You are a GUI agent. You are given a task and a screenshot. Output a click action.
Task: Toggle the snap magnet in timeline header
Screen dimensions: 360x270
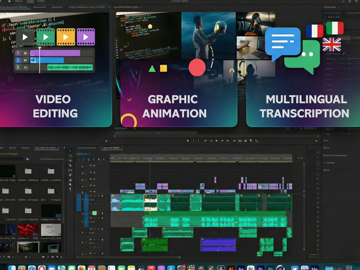pyautogui.click(x=84, y=159)
